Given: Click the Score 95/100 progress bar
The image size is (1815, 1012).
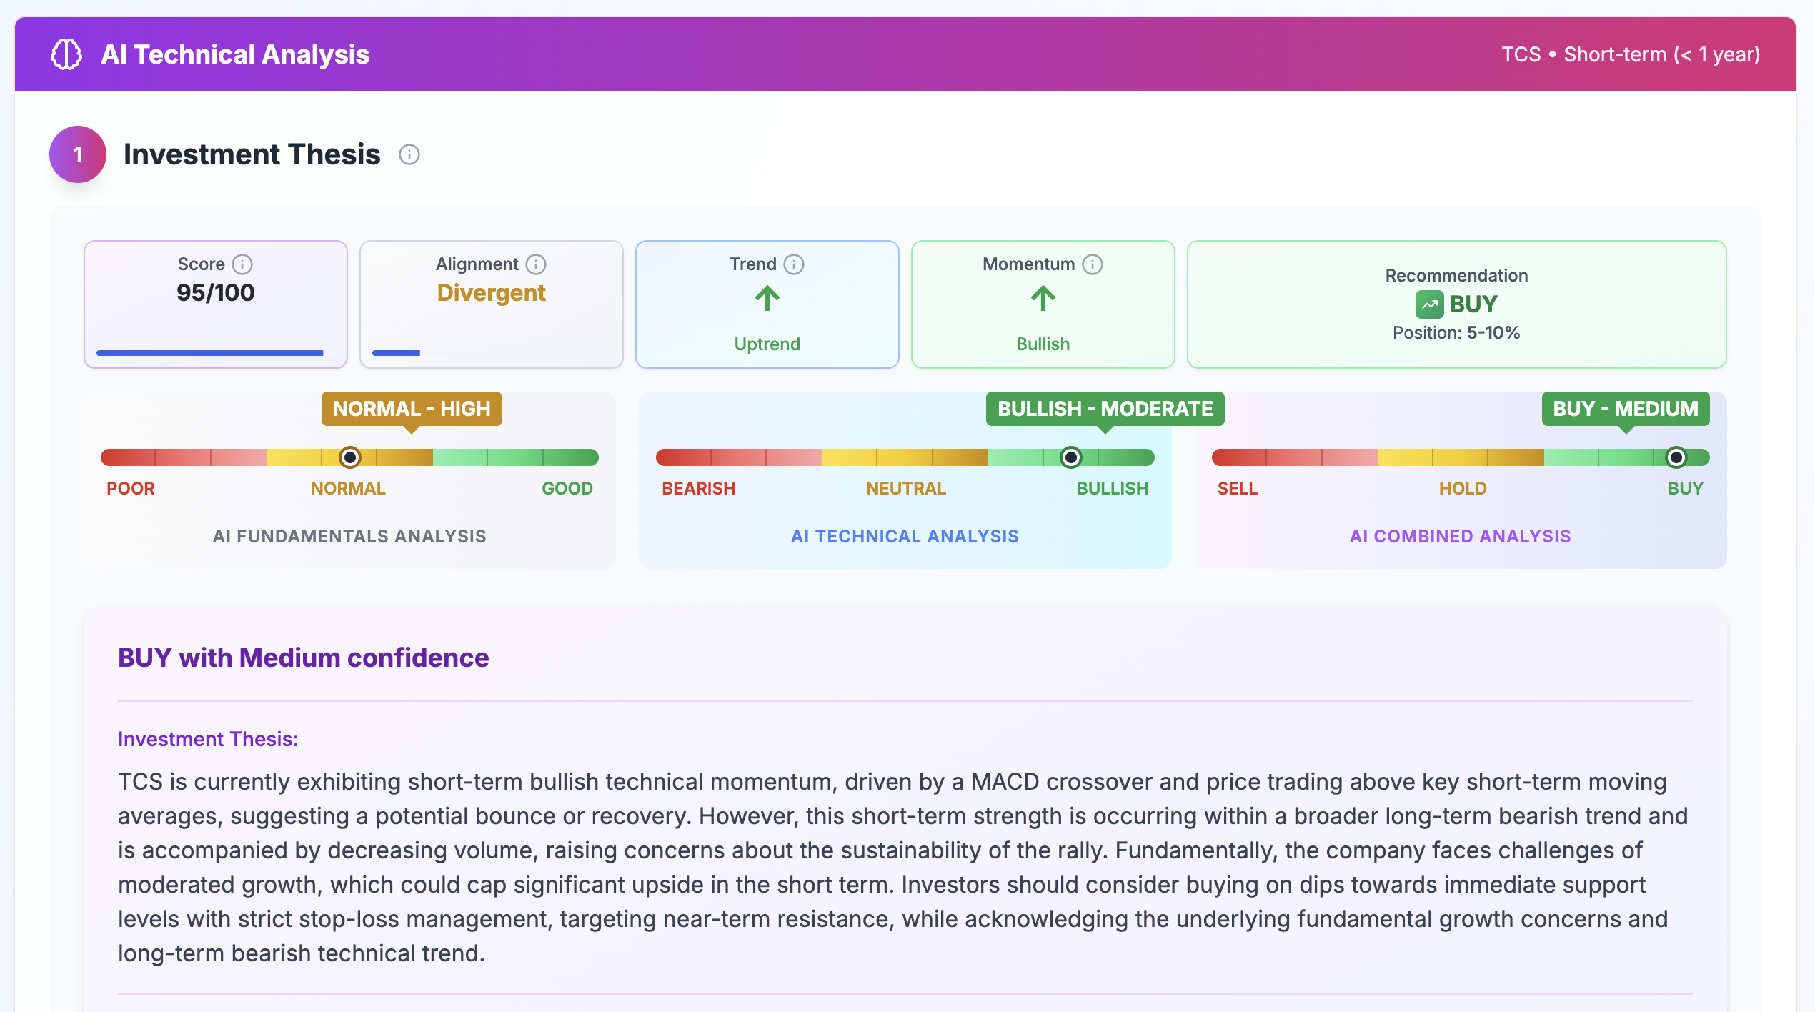Looking at the screenshot, I should 210,353.
